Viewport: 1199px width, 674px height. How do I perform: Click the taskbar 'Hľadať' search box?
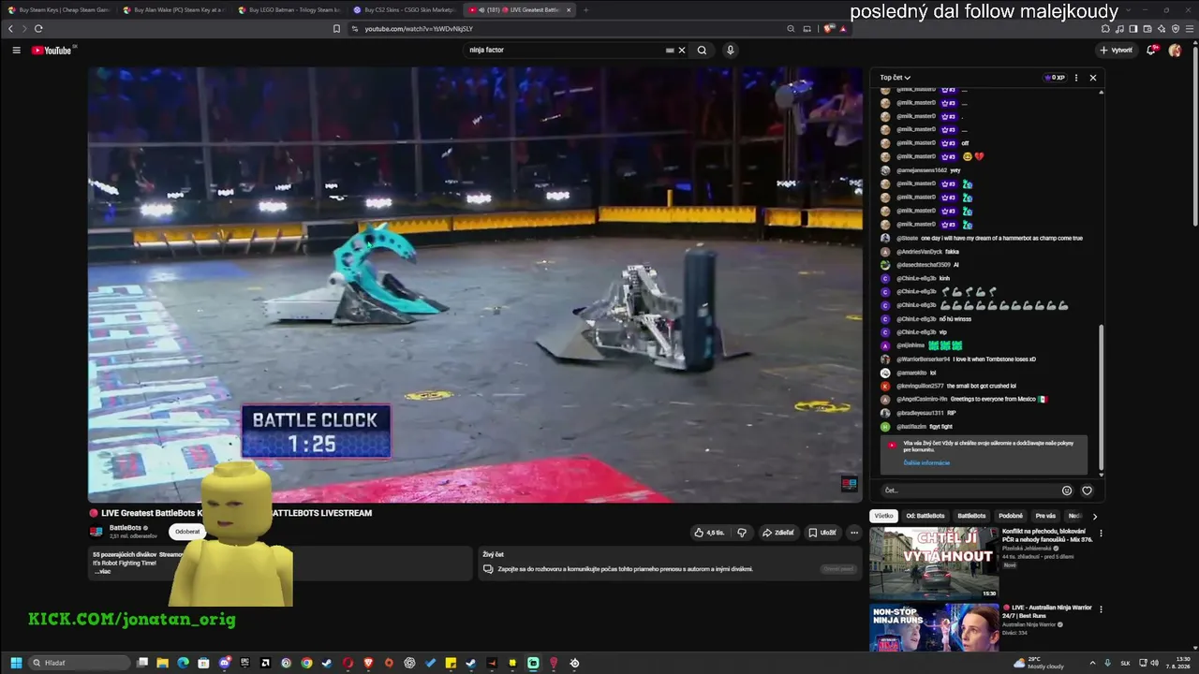pos(79,663)
